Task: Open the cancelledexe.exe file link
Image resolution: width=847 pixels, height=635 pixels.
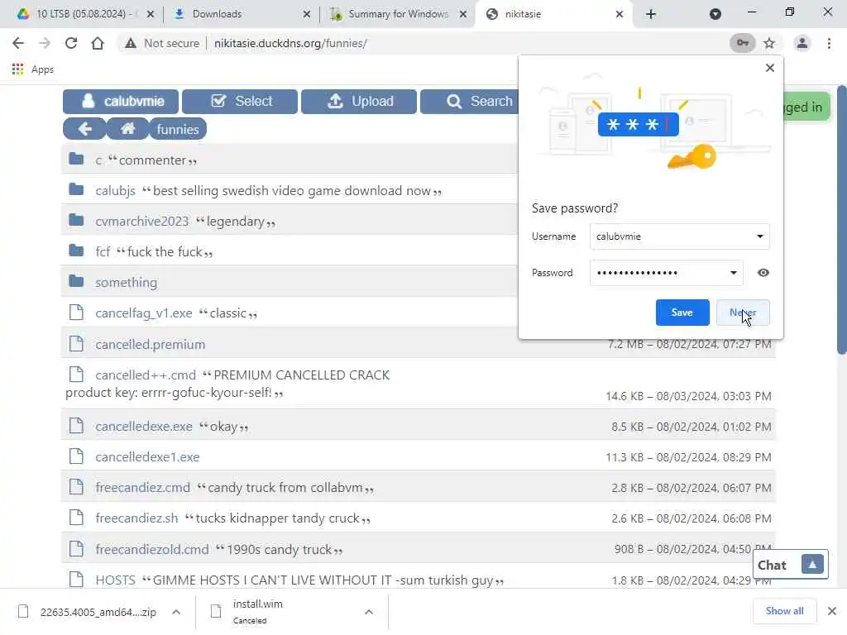Action: [144, 426]
